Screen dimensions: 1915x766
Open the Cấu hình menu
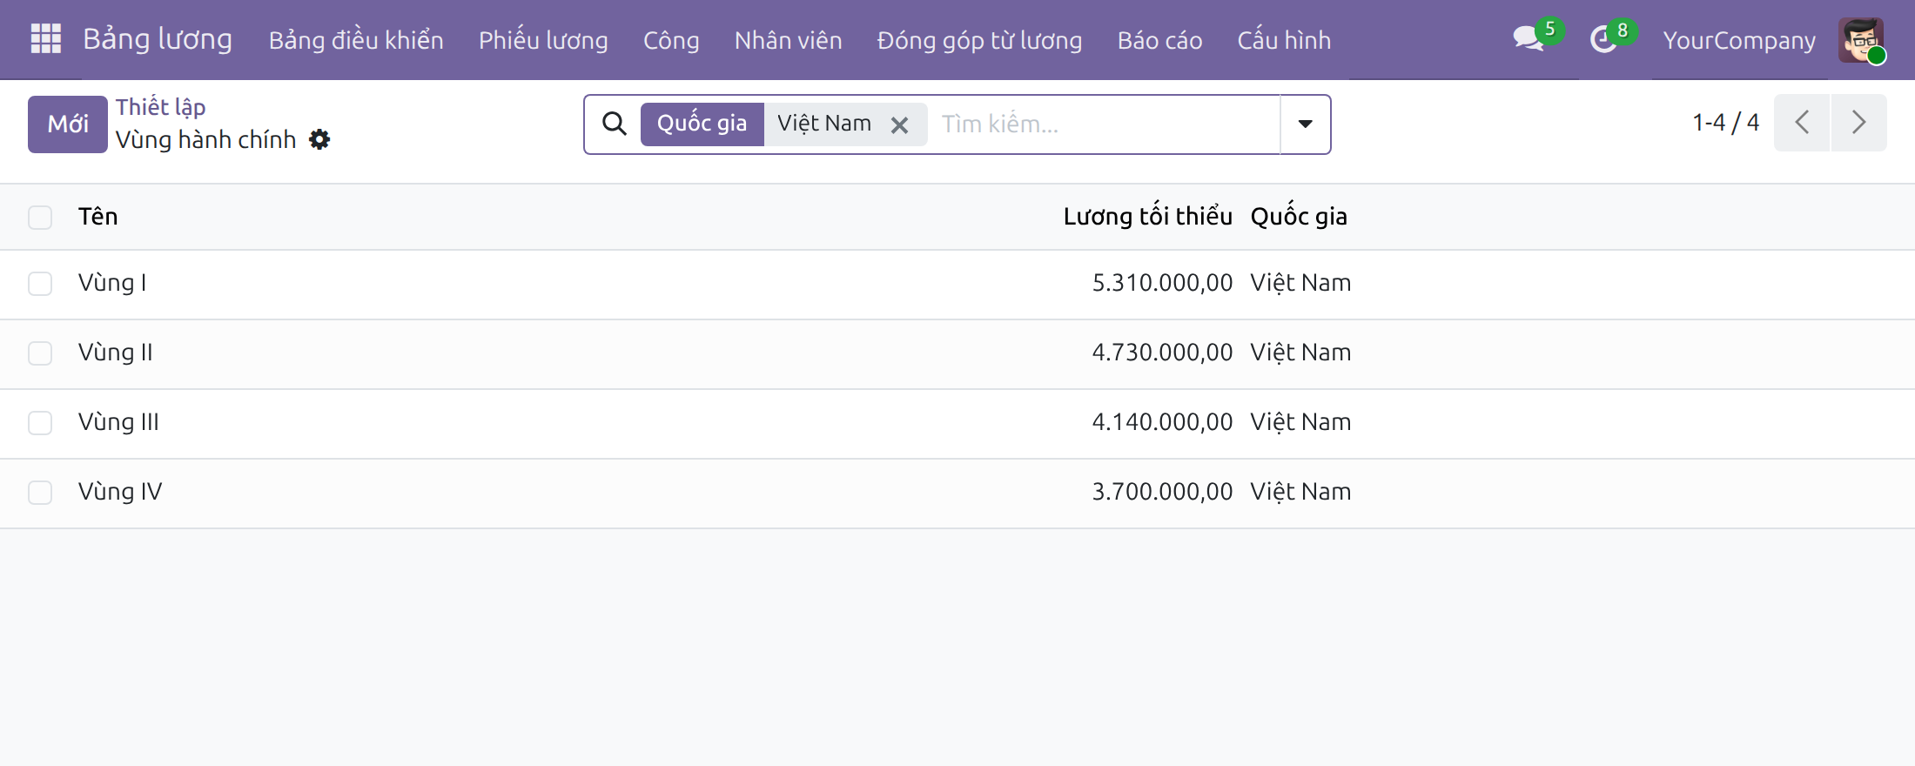(1284, 40)
